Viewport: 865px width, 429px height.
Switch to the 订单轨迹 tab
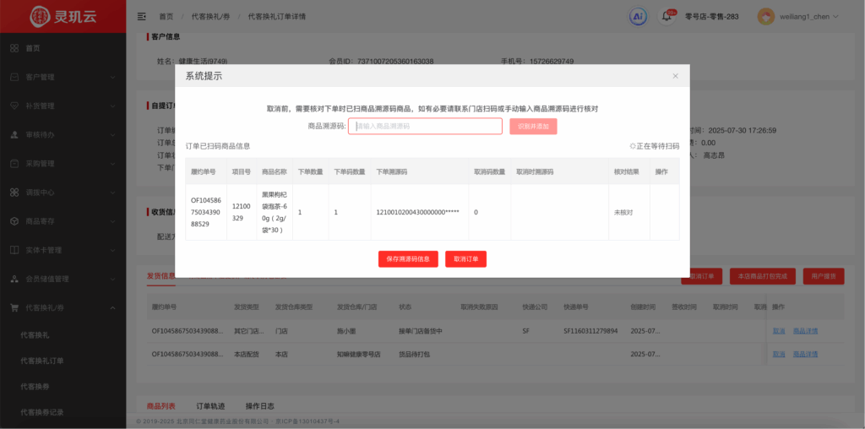pyautogui.click(x=210, y=406)
